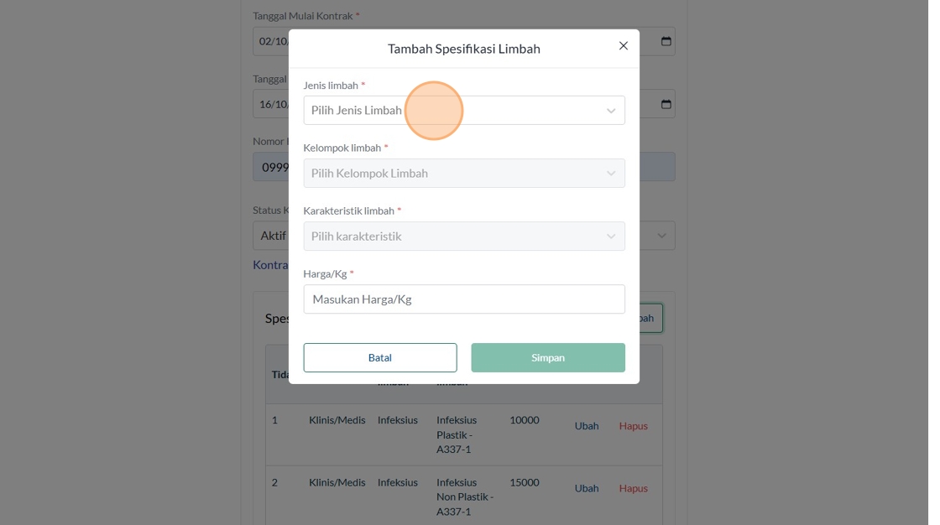Open the Pilih karakteristik dropdown
This screenshot has height=525, width=940.
tap(463, 237)
